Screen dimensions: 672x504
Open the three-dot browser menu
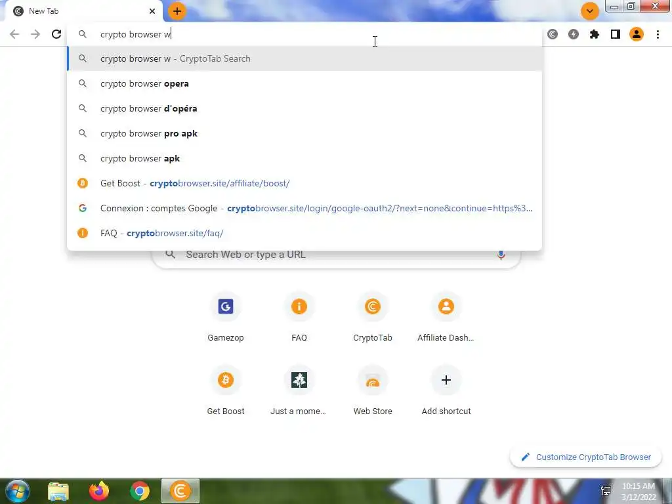[658, 34]
